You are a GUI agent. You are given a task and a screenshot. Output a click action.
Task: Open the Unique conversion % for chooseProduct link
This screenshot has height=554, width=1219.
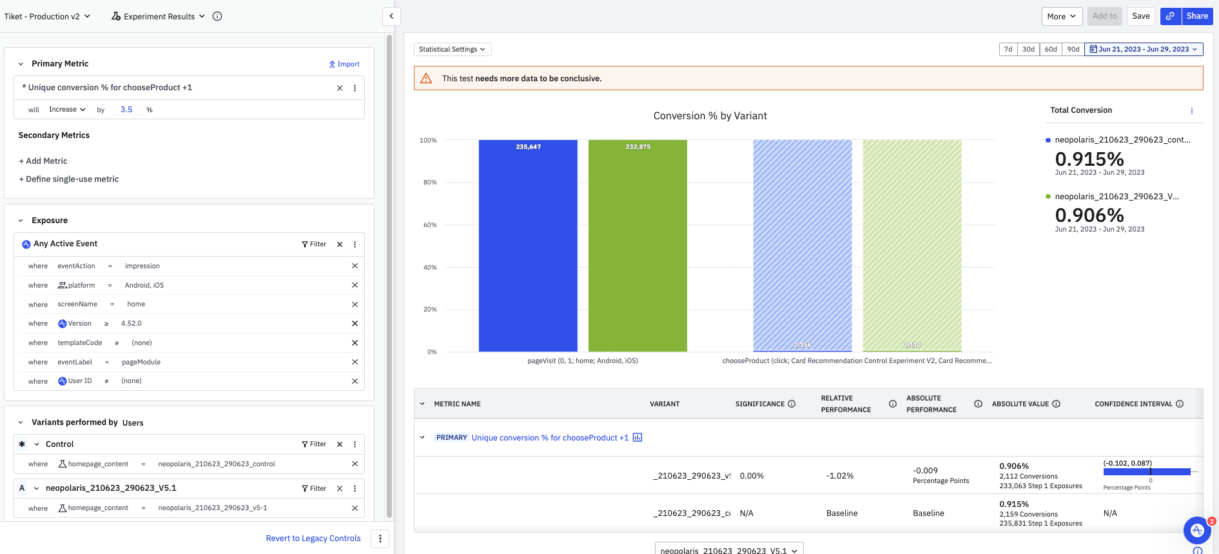pos(550,437)
